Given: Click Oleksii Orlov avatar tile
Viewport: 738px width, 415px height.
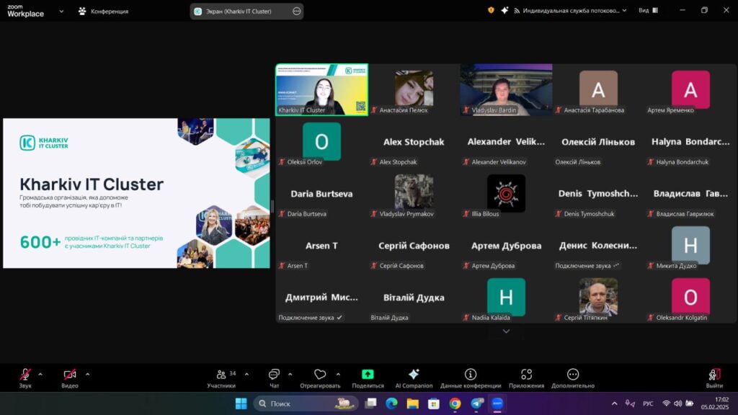Looking at the screenshot, I should [321, 141].
